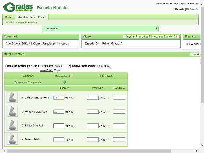Click Opciones in the breadcrumb
The width and height of the screenshot is (204, 153).
click(x=10, y=23)
